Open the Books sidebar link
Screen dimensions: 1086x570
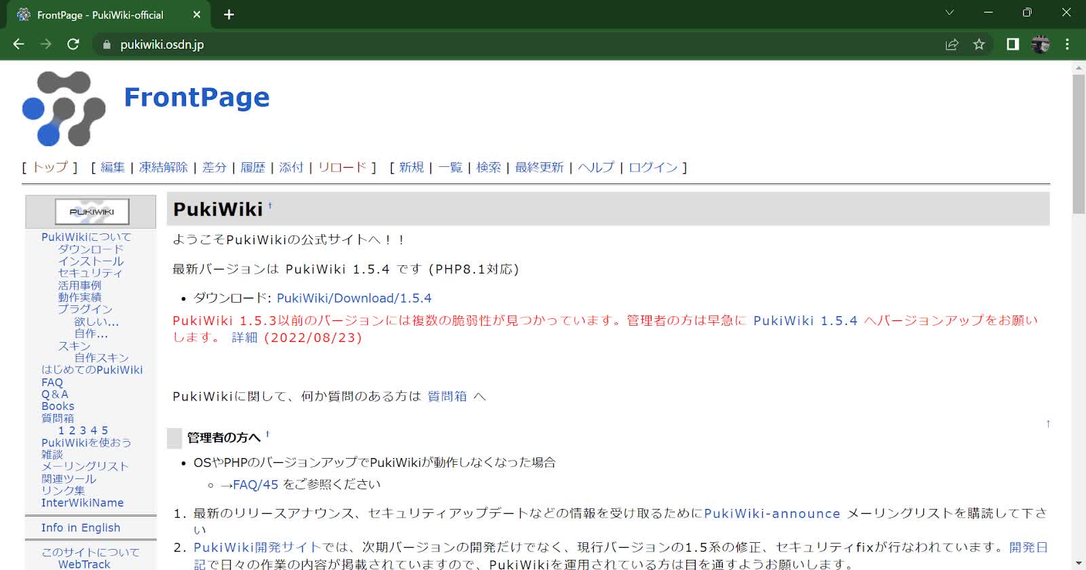pyautogui.click(x=58, y=406)
